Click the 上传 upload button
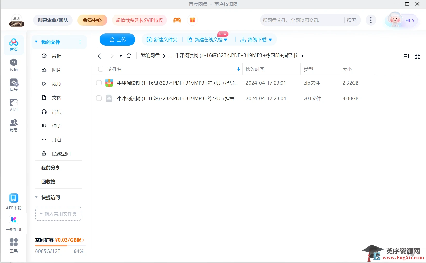 [117, 39]
